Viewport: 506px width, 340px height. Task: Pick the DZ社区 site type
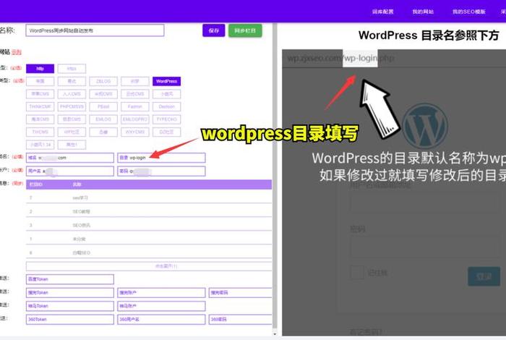coord(166,132)
